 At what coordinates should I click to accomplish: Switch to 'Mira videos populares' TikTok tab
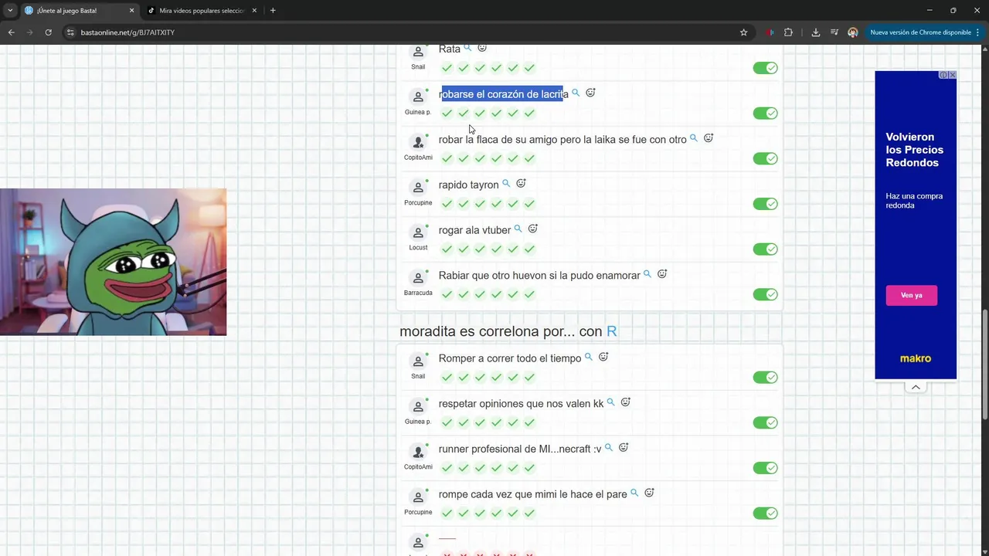click(x=201, y=11)
